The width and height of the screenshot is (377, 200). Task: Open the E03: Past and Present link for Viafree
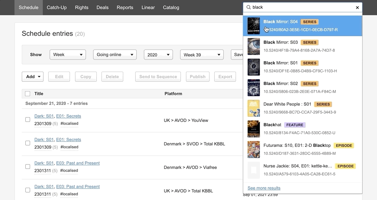pos(78,163)
